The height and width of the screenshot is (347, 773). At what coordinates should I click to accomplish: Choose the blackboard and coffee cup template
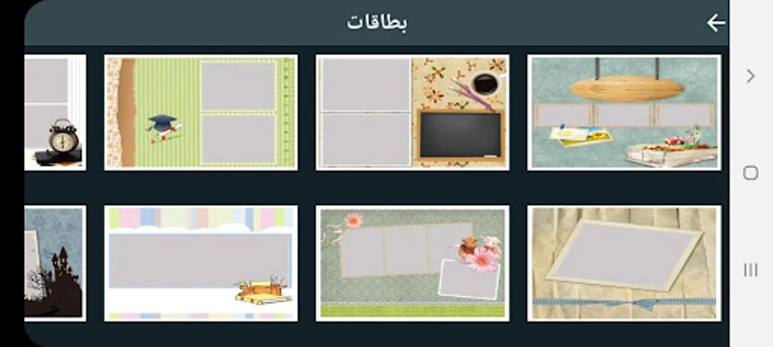[x=412, y=112]
